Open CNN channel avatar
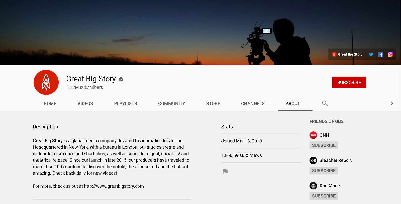 [313, 135]
